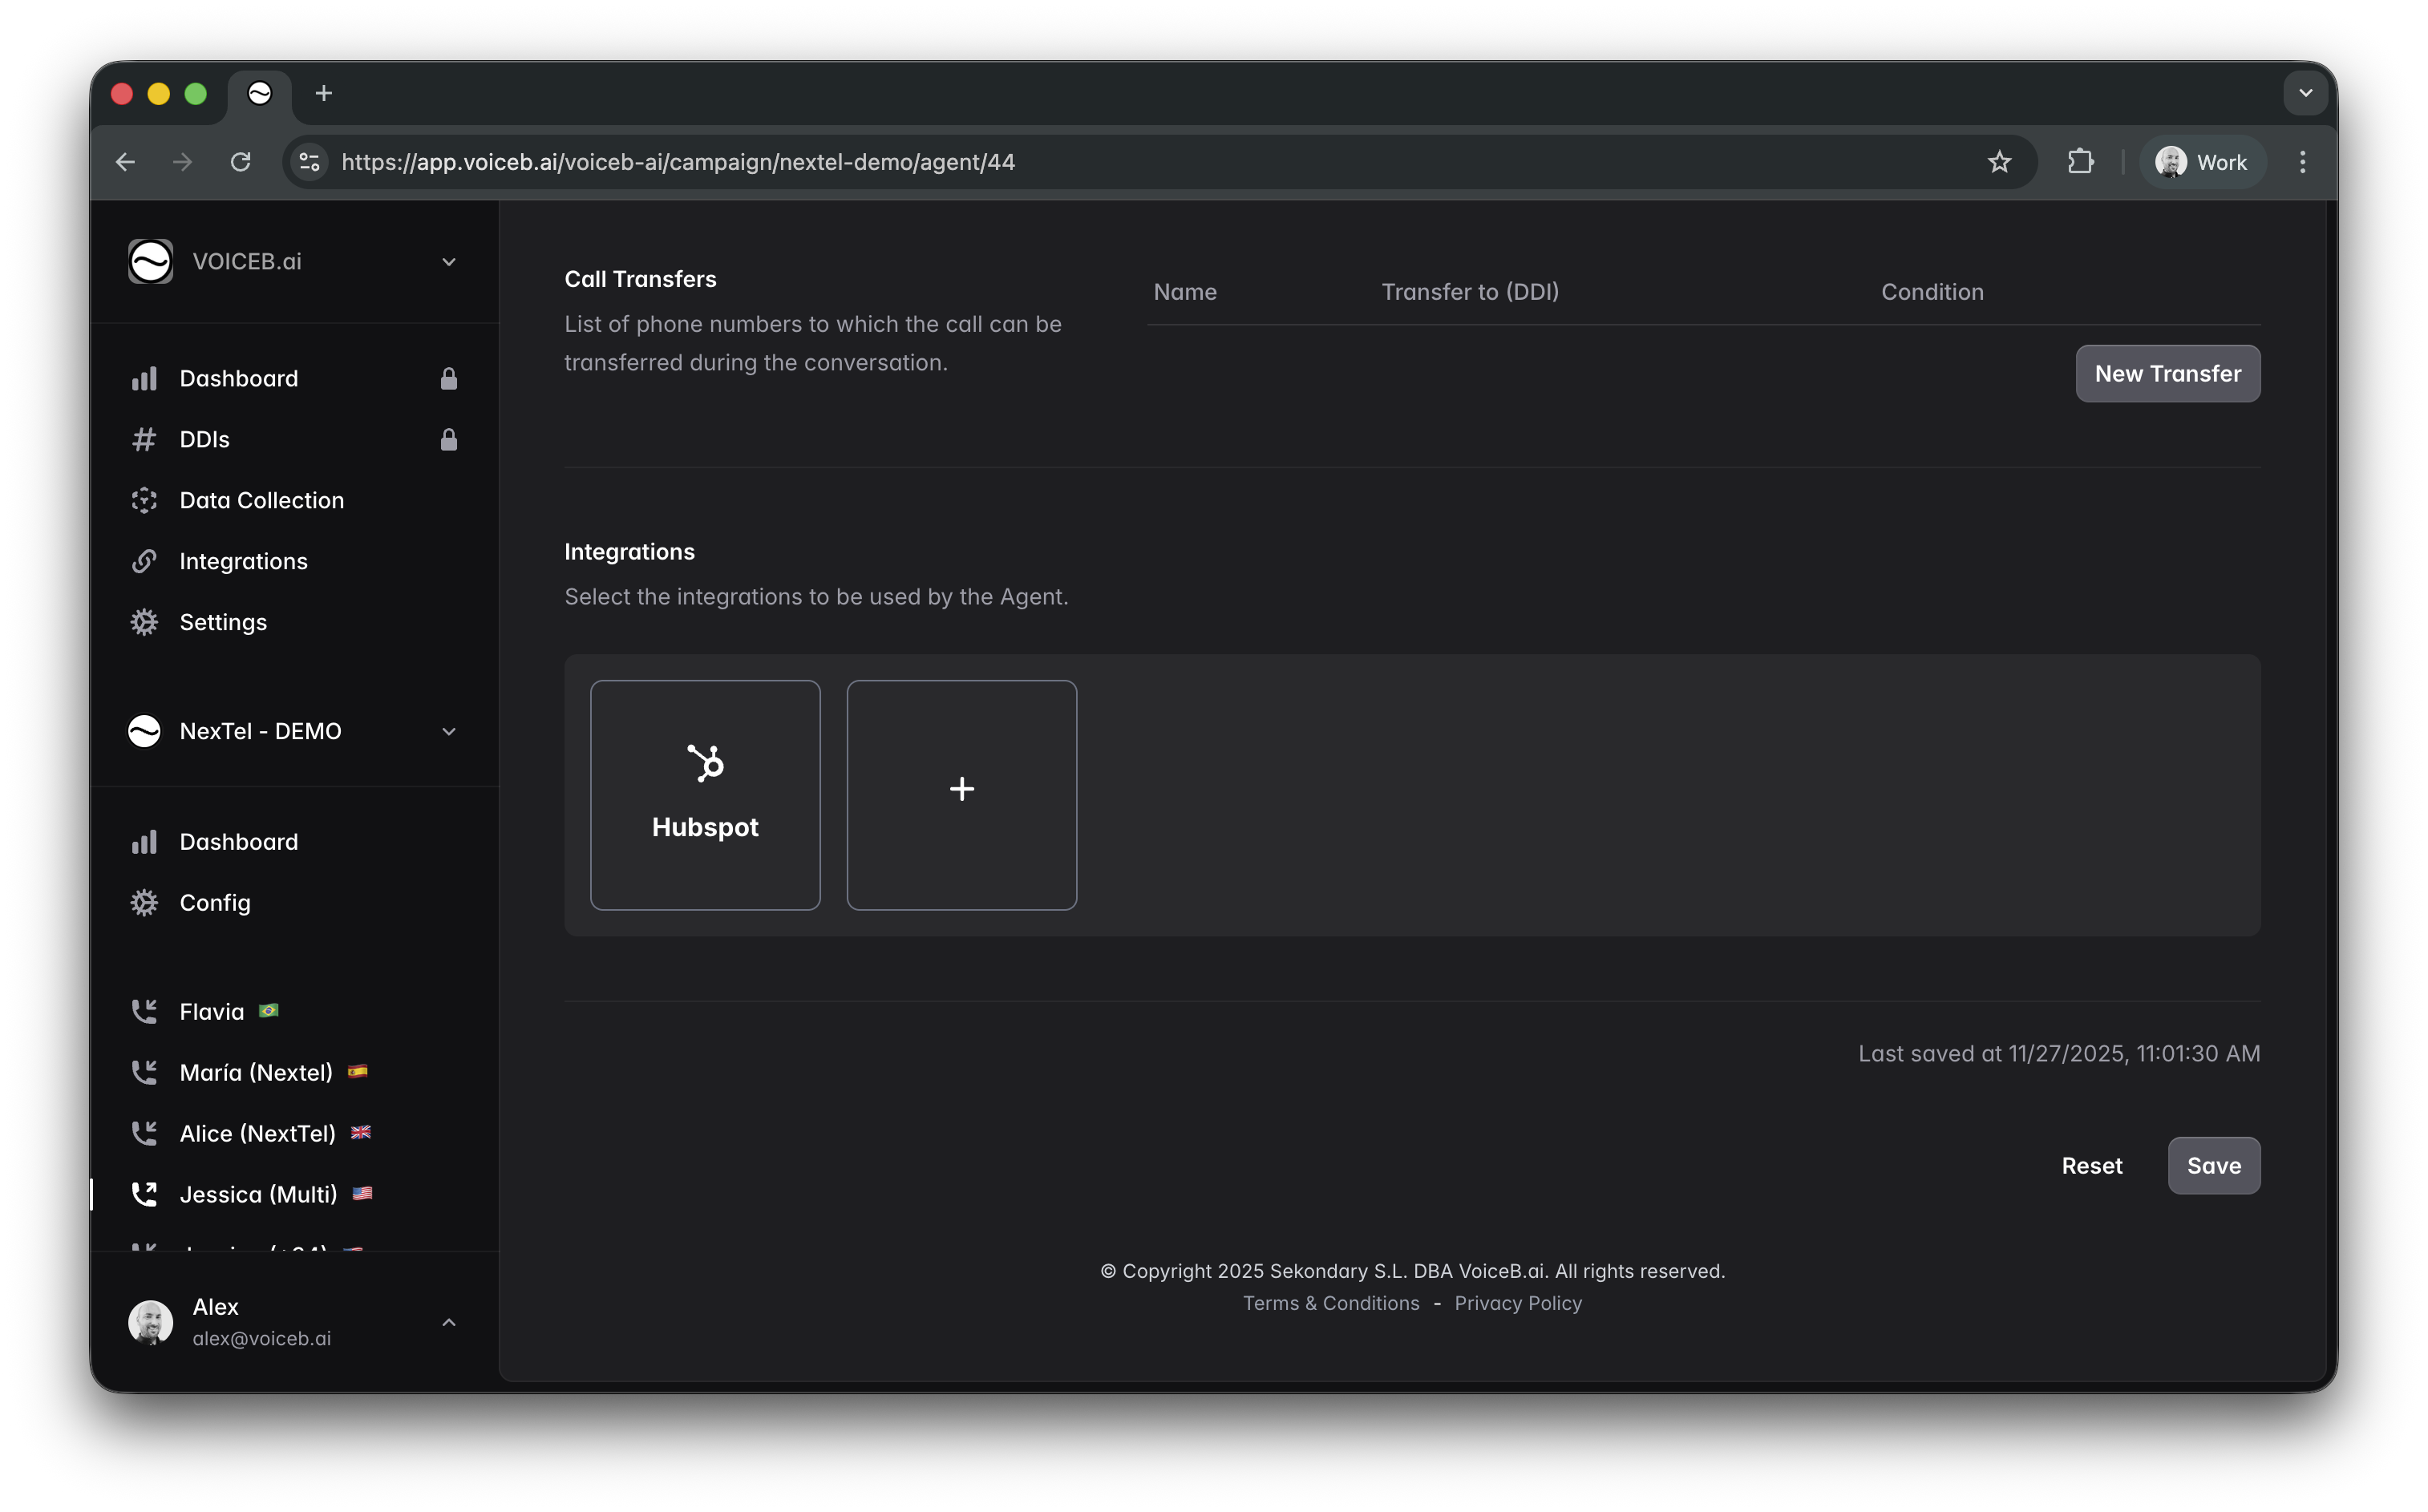Open the Integrations link icon in sidebar
This screenshot has width=2428, height=1512.
tap(144, 561)
